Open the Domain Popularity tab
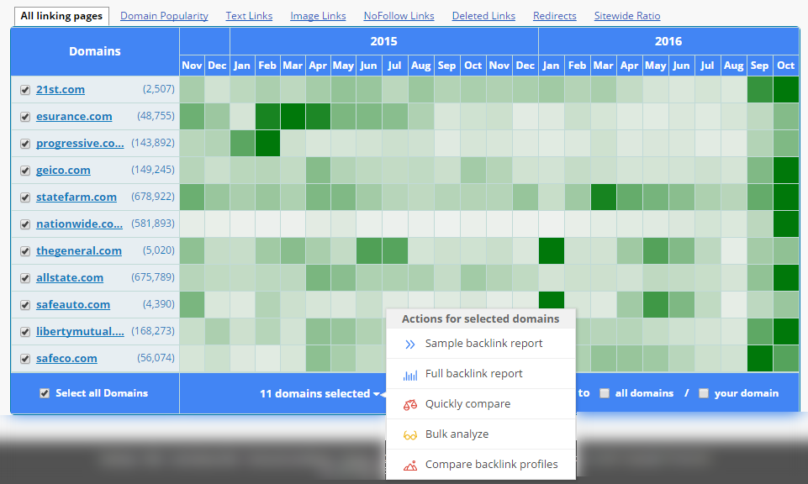Screen dimensions: 808x484 click(164, 16)
